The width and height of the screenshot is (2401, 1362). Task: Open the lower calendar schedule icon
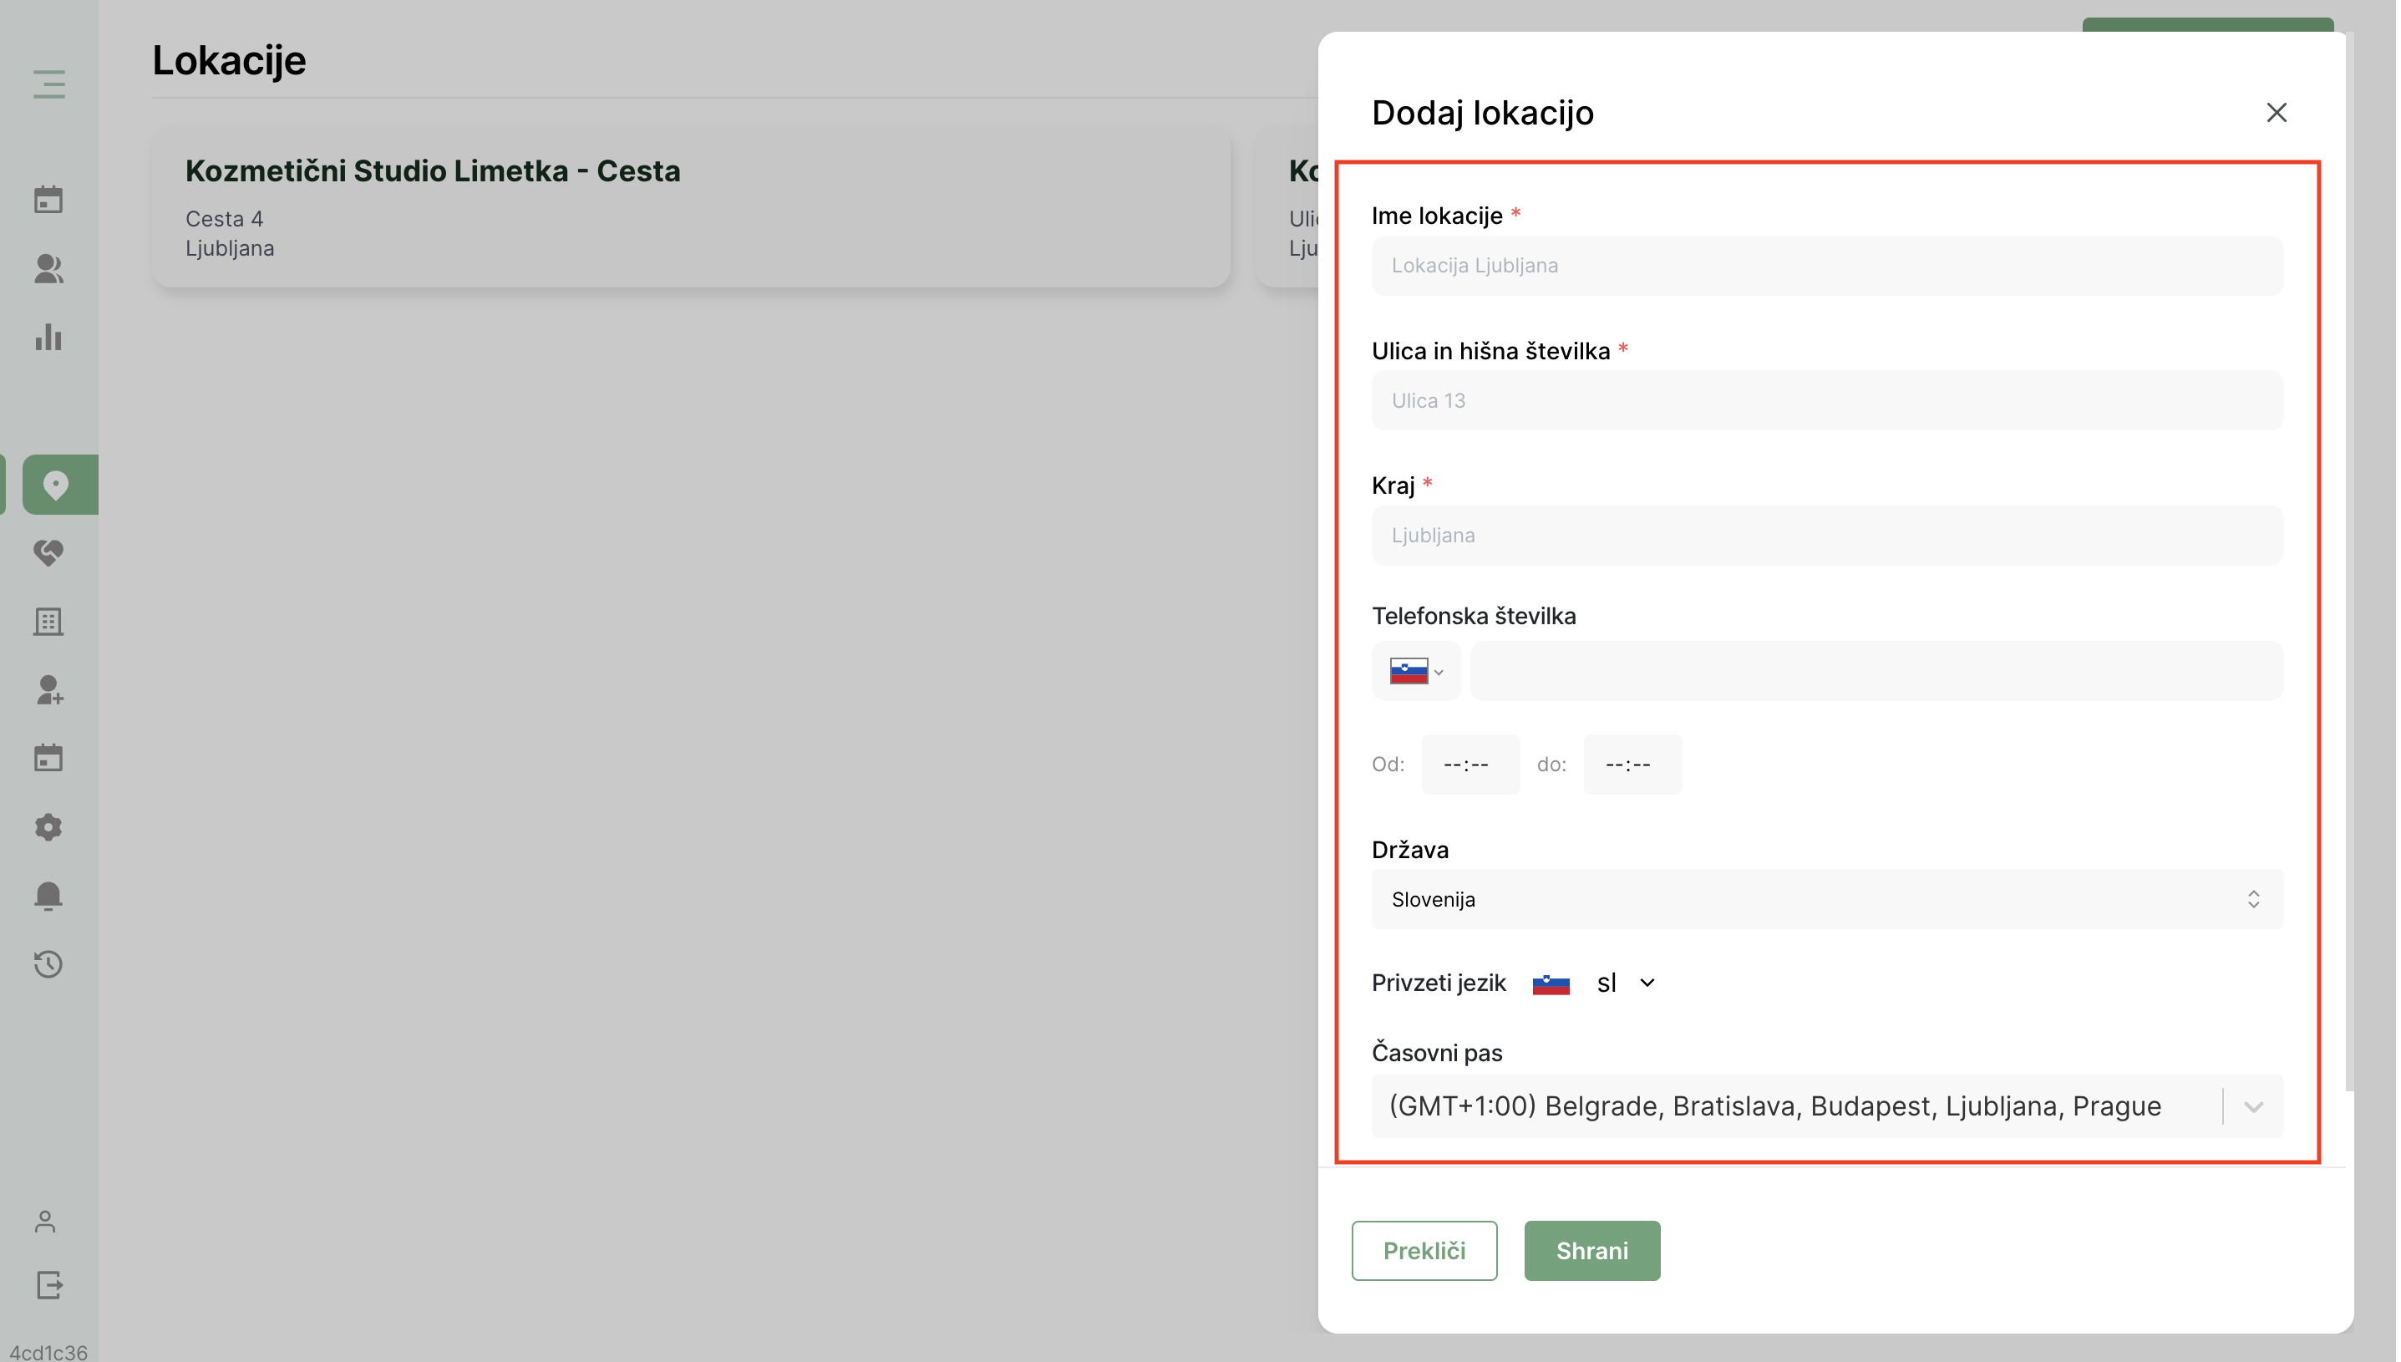[48, 758]
